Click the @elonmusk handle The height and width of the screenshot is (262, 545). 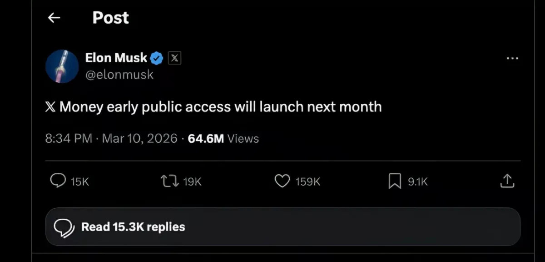(x=119, y=75)
